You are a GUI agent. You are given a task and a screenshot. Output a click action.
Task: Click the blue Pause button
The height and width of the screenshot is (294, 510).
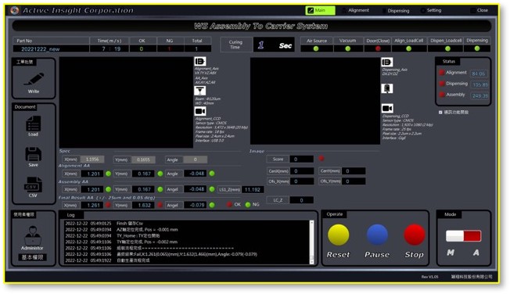(x=377, y=235)
